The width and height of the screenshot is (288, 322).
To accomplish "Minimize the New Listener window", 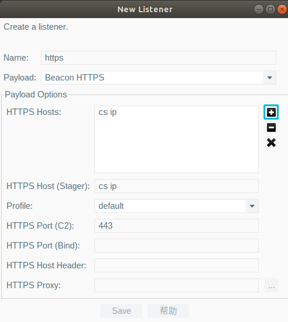I will [x=259, y=9].
